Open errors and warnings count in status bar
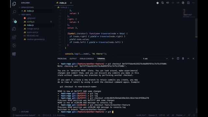Viewport: 208px width, 117px height. pos(47,115)
